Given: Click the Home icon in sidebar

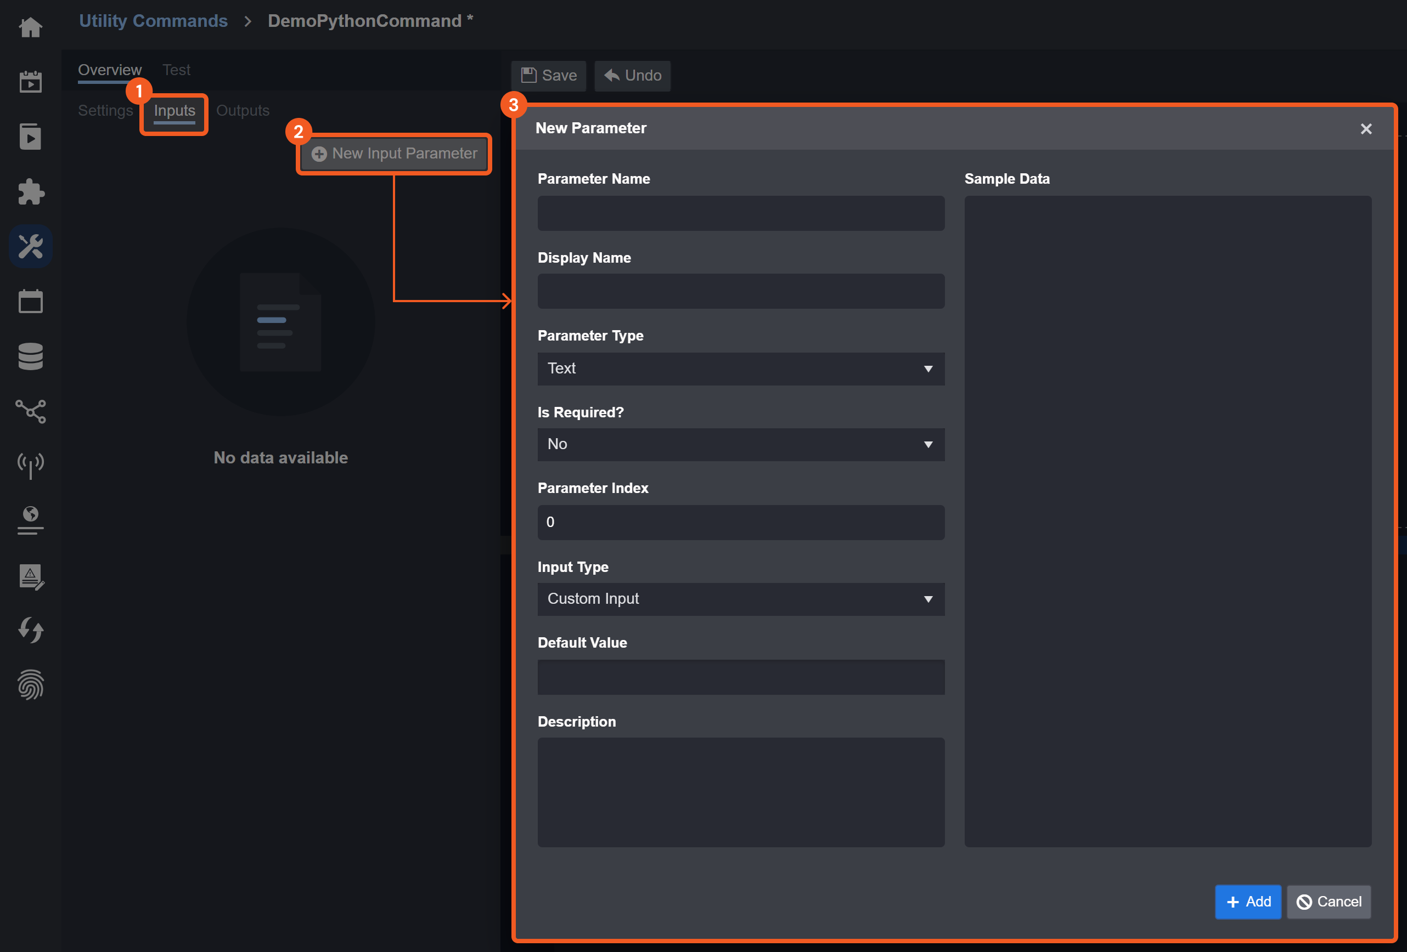Looking at the screenshot, I should (30, 27).
